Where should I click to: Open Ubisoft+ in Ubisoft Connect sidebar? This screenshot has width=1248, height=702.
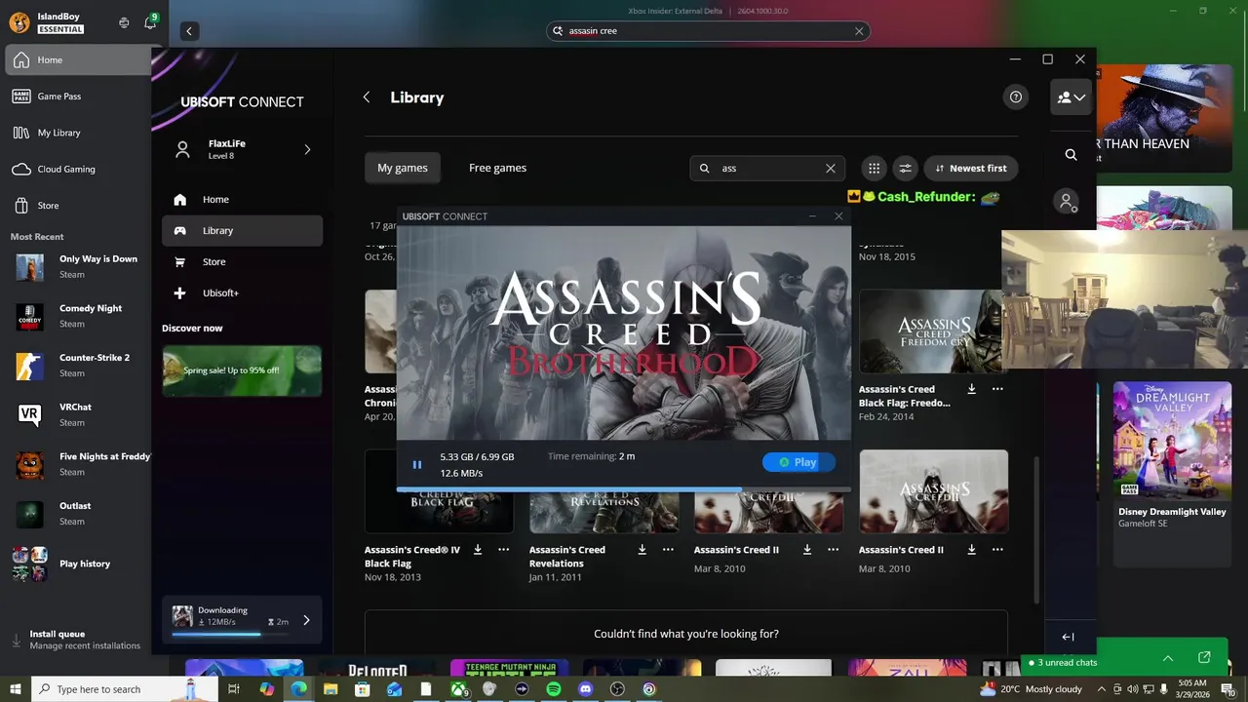[242, 292]
